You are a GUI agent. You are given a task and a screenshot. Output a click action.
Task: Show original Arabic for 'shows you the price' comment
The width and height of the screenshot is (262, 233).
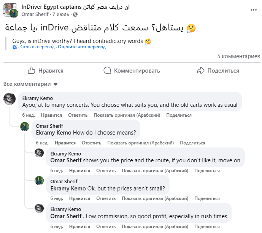pos(155,171)
